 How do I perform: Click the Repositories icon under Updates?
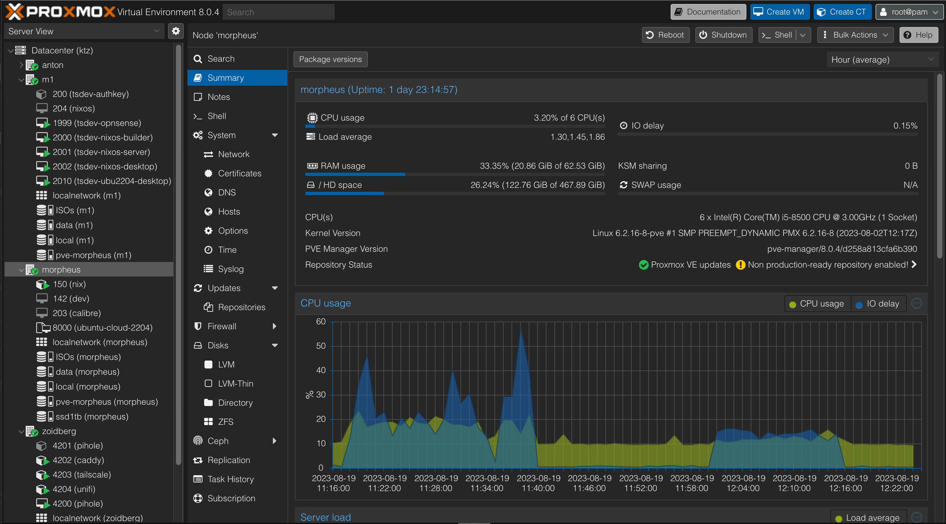[208, 307]
